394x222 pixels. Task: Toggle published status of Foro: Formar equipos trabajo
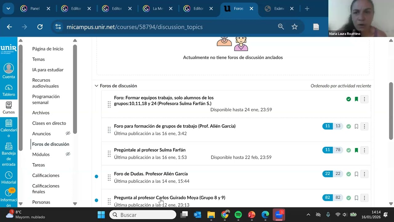coord(348,99)
